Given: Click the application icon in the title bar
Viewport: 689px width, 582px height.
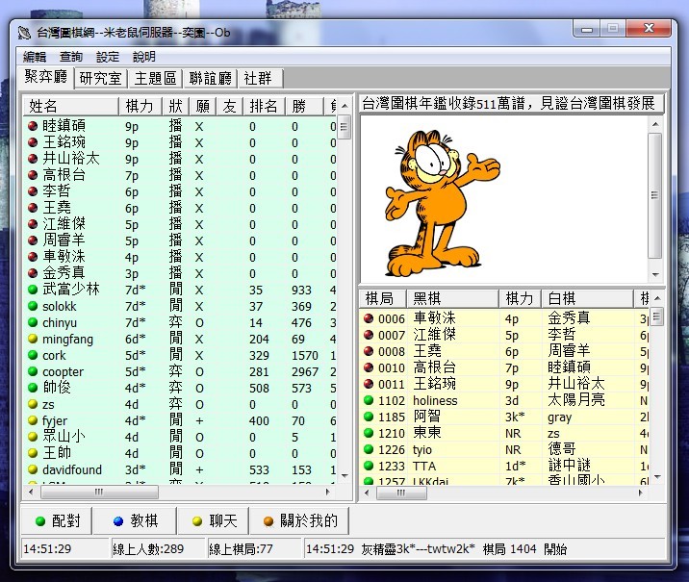Looking at the screenshot, I should point(25,33).
